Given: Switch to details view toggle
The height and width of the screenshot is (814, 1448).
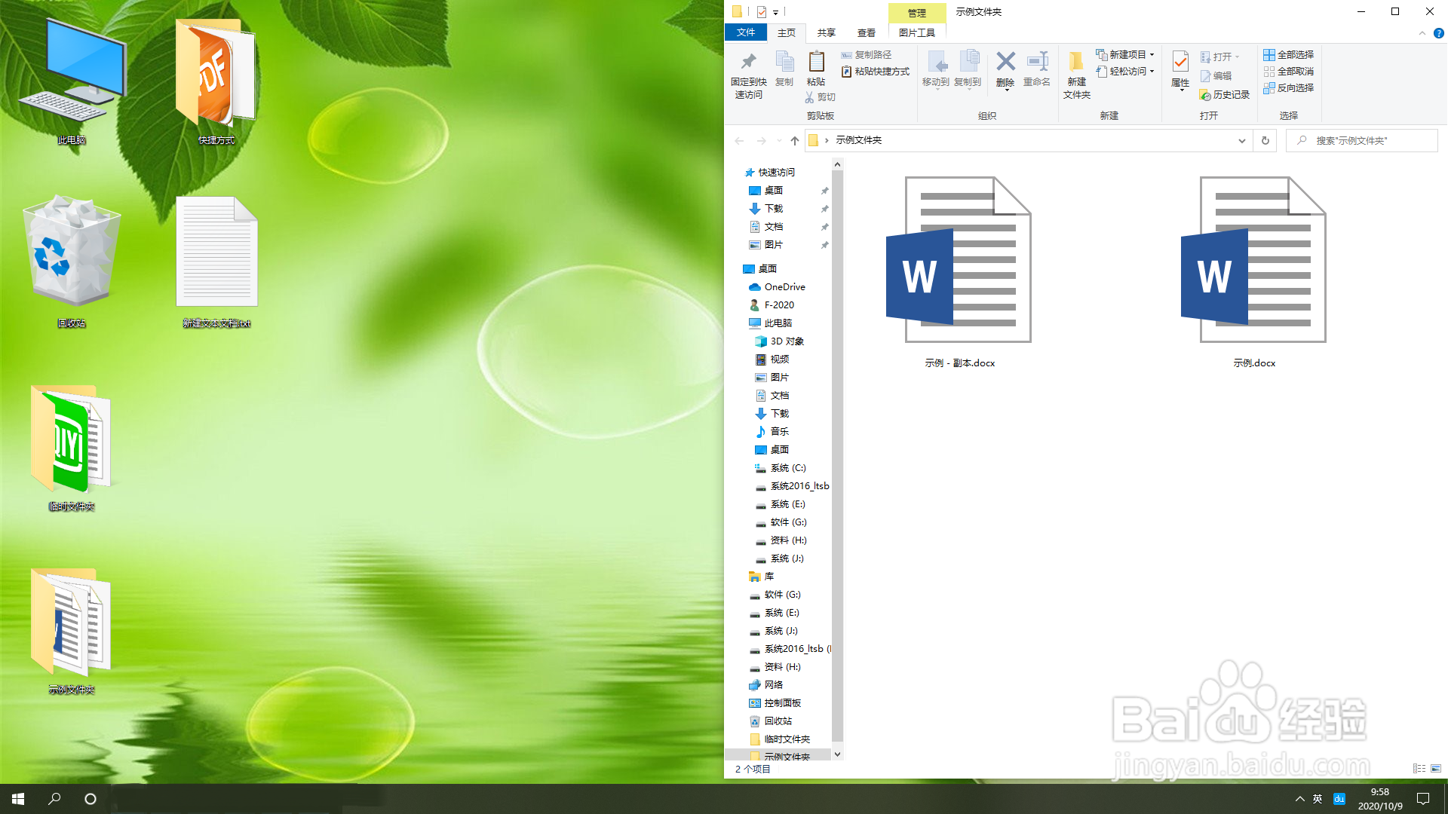Looking at the screenshot, I should pos(1419,769).
